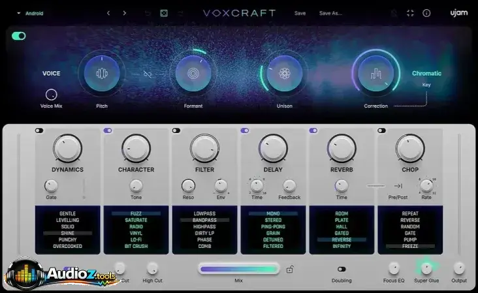Enable the Doubling switch

coord(342,269)
